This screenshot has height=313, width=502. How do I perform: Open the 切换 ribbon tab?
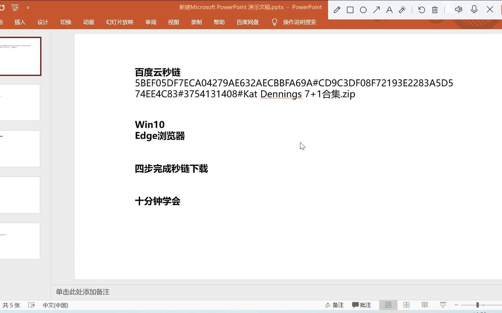tap(66, 22)
